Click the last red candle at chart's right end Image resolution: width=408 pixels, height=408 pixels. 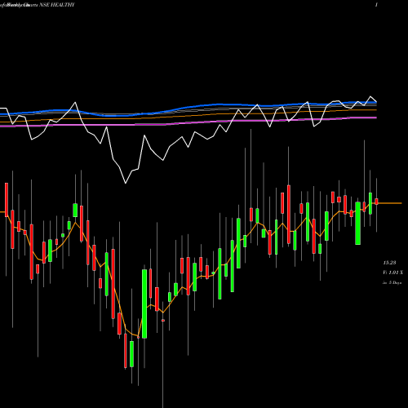click(x=376, y=202)
